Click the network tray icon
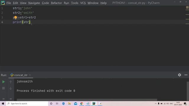189x106 pixels. click(164, 103)
